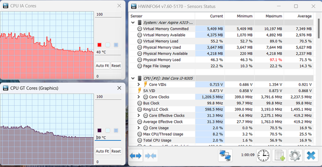The width and height of the screenshot is (322, 167).
Task: Click the Virtual Memory Load sensor icon
Action: (x=140, y=41)
